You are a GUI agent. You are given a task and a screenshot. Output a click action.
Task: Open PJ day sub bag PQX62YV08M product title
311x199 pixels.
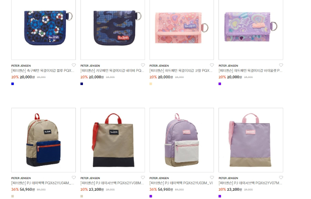[x=112, y=183]
